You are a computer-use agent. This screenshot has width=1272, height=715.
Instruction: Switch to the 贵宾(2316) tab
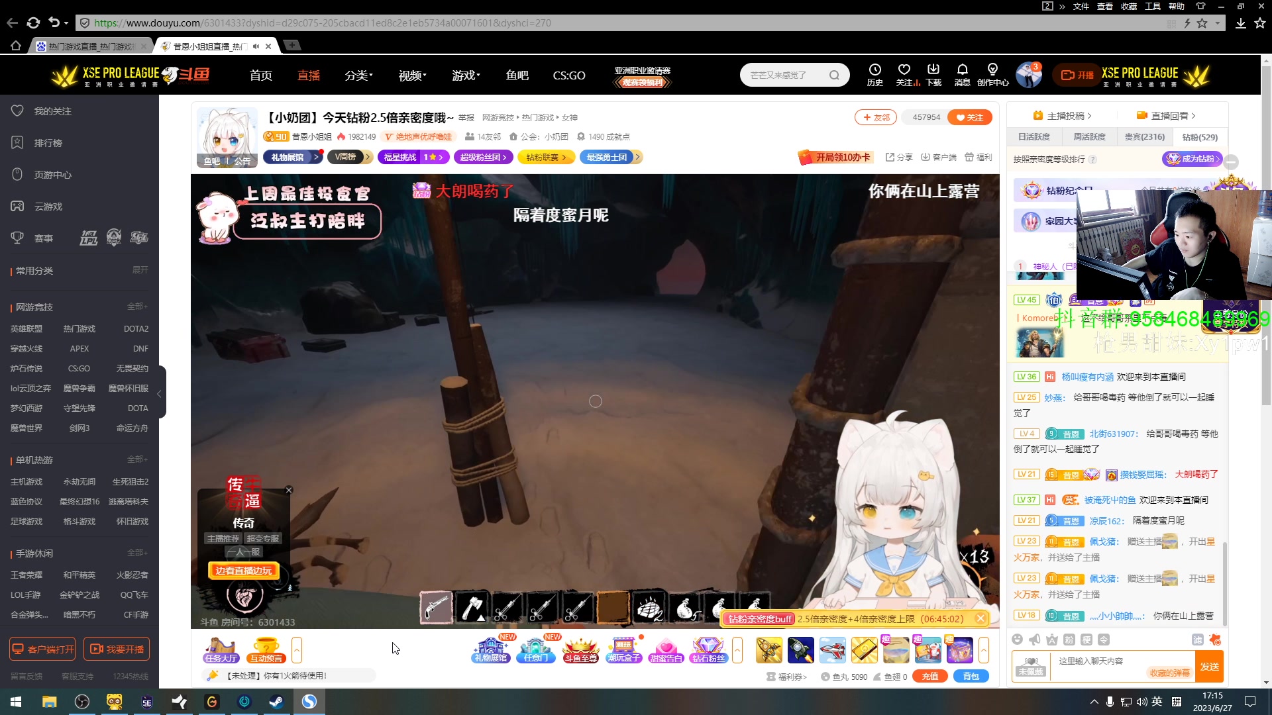[x=1144, y=137]
